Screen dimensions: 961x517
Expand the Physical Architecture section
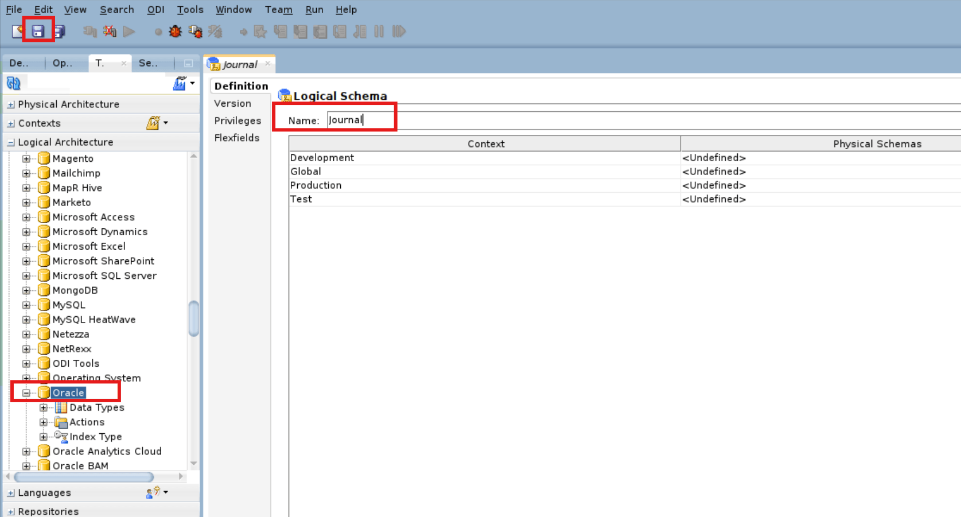[x=10, y=104]
